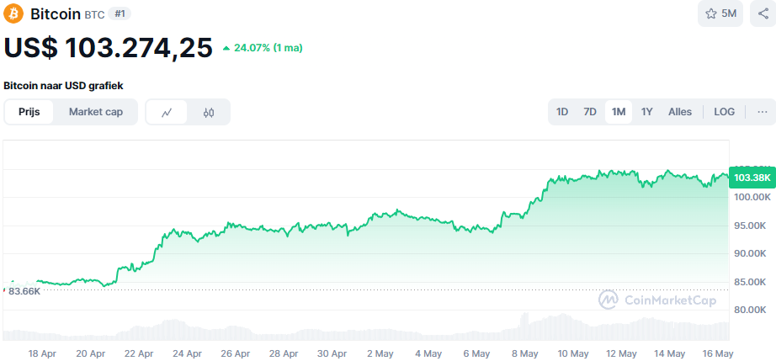Image resolution: width=776 pixels, height=361 pixels.
Task: Click the 8 May date label
Action: pos(525,353)
